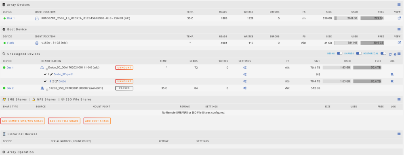Expand the 512GB_SSD partitions list

tap(47, 89)
